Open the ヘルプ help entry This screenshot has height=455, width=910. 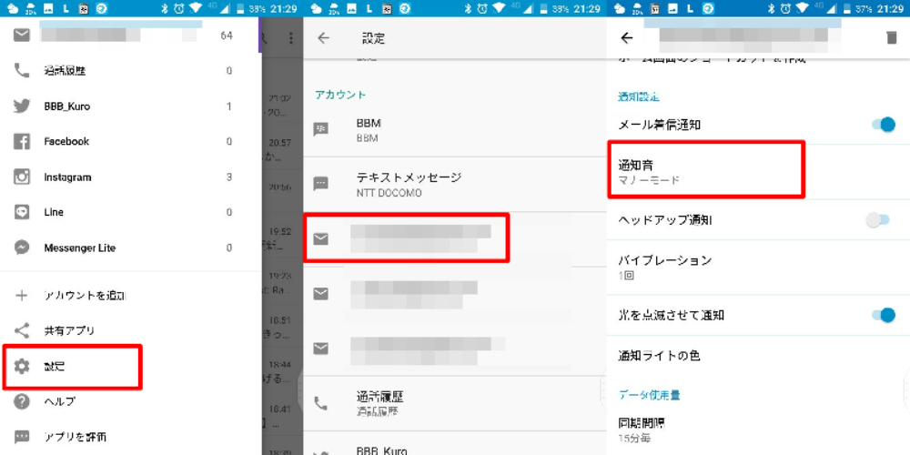[59, 401]
